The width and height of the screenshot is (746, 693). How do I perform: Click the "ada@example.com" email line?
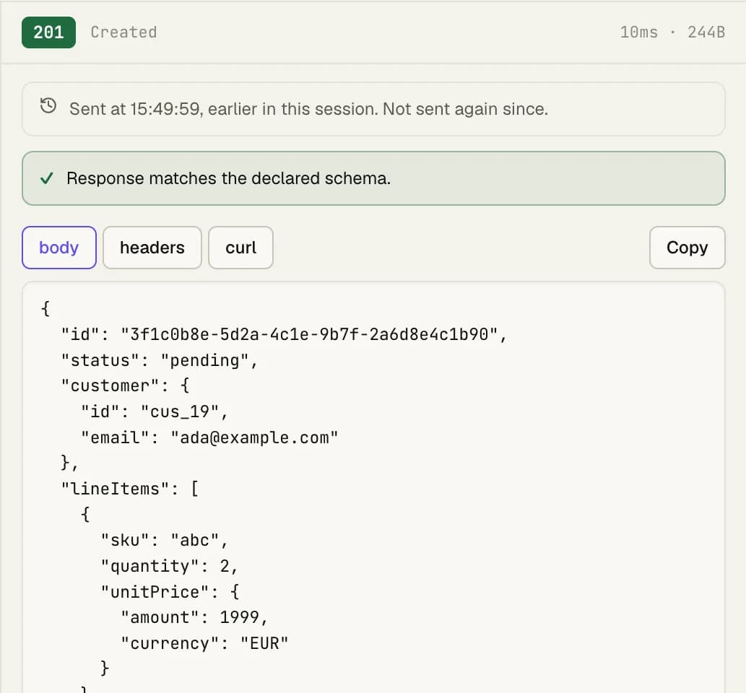(209, 437)
